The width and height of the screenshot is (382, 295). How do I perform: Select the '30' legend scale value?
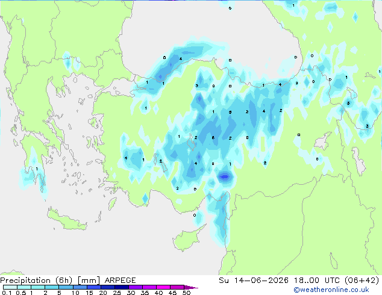pyautogui.click(x=131, y=293)
